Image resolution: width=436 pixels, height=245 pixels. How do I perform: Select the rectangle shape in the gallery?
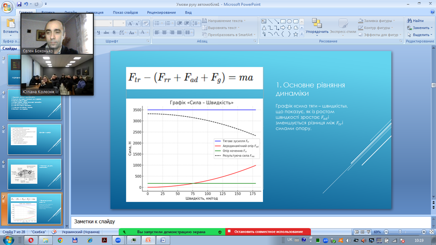283,21
